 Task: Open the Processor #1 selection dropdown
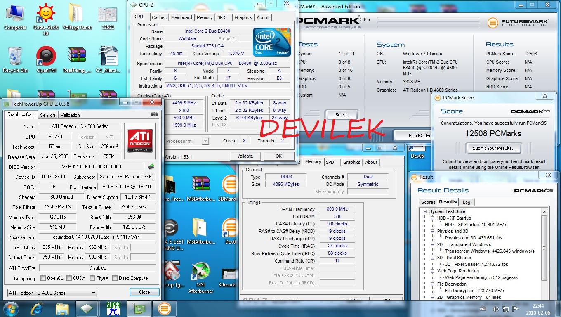[x=186, y=141]
